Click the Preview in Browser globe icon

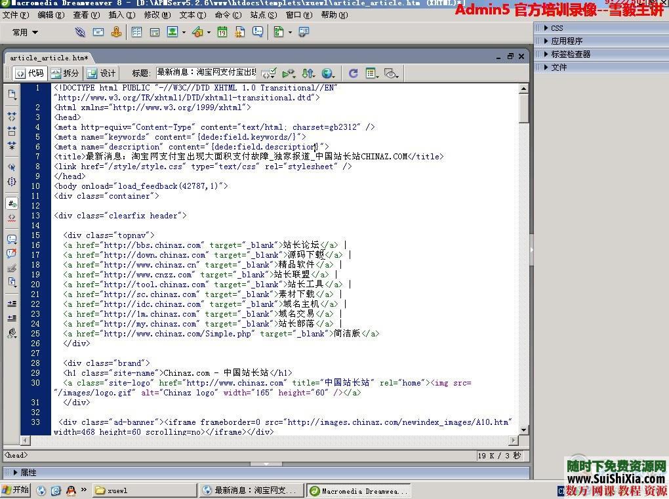click(x=327, y=73)
